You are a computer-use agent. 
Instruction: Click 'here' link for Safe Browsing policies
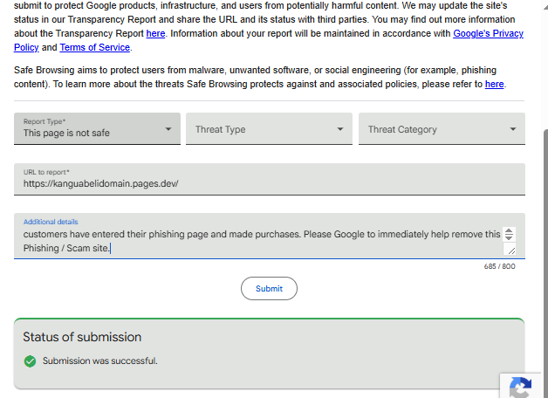click(495, 84)
